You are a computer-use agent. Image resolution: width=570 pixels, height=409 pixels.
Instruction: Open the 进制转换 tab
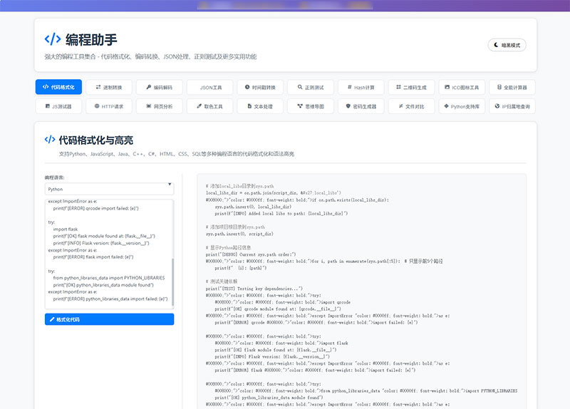(x=109, y=87)
